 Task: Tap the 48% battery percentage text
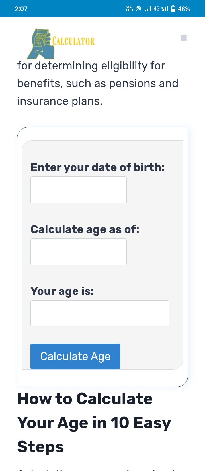tap(184, 9)
